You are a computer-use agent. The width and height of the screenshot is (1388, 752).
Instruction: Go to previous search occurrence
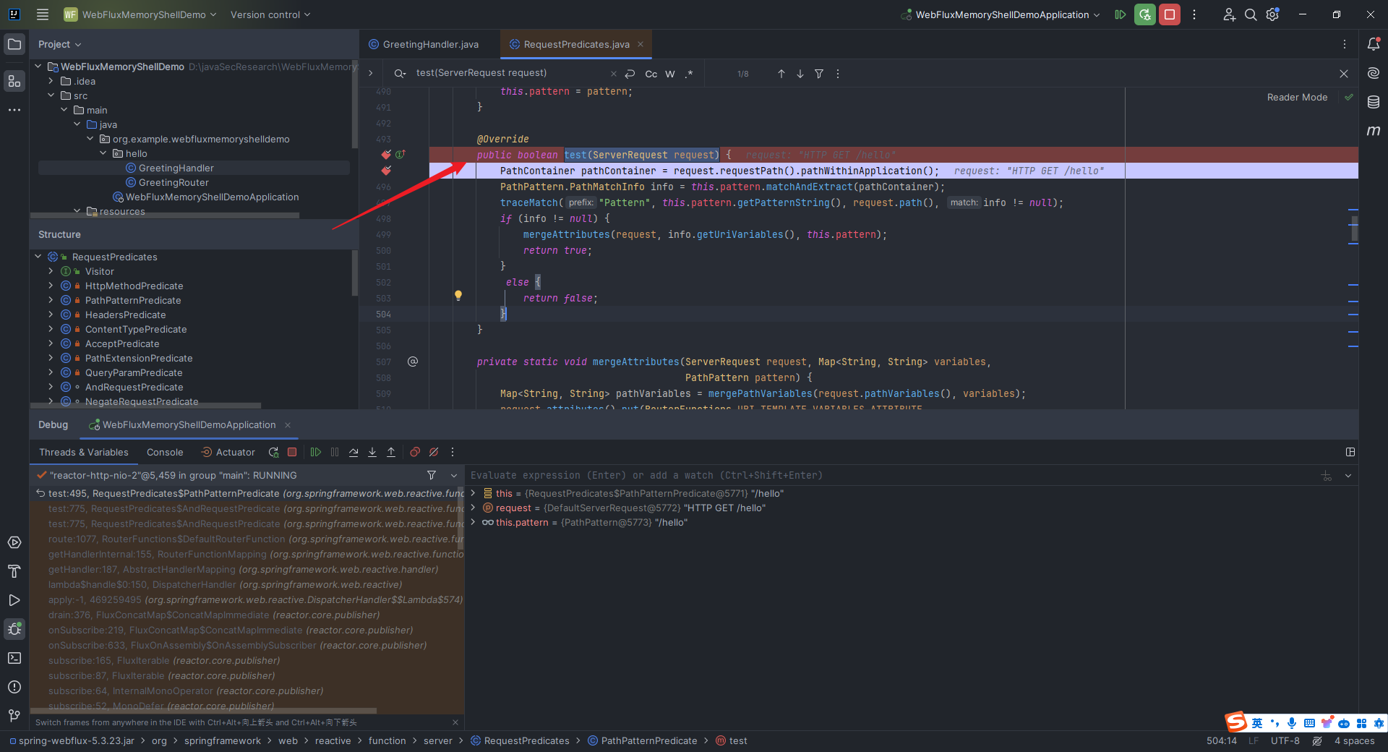pyautogui.click(x=781, y=74)
